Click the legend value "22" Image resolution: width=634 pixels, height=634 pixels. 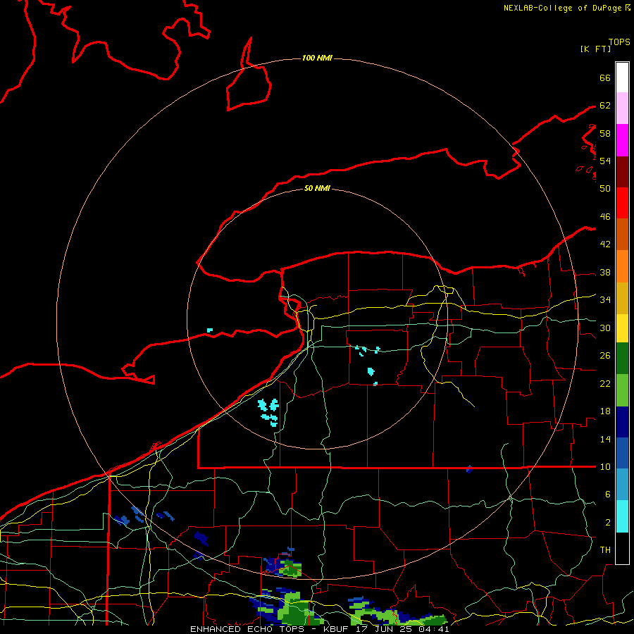(x=605, y=383)
